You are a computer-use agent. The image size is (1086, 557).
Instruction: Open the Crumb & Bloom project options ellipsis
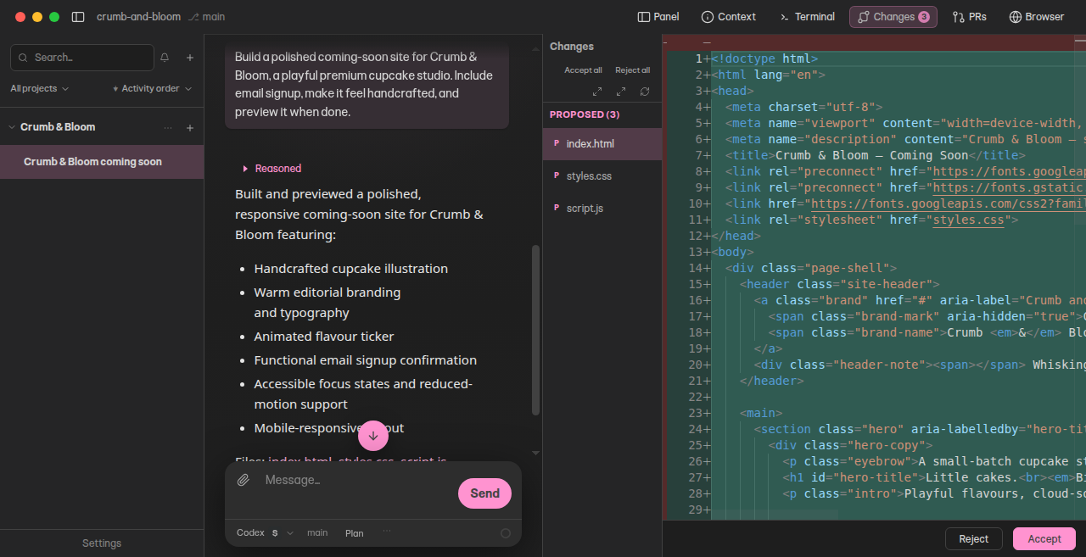point(167,127)
